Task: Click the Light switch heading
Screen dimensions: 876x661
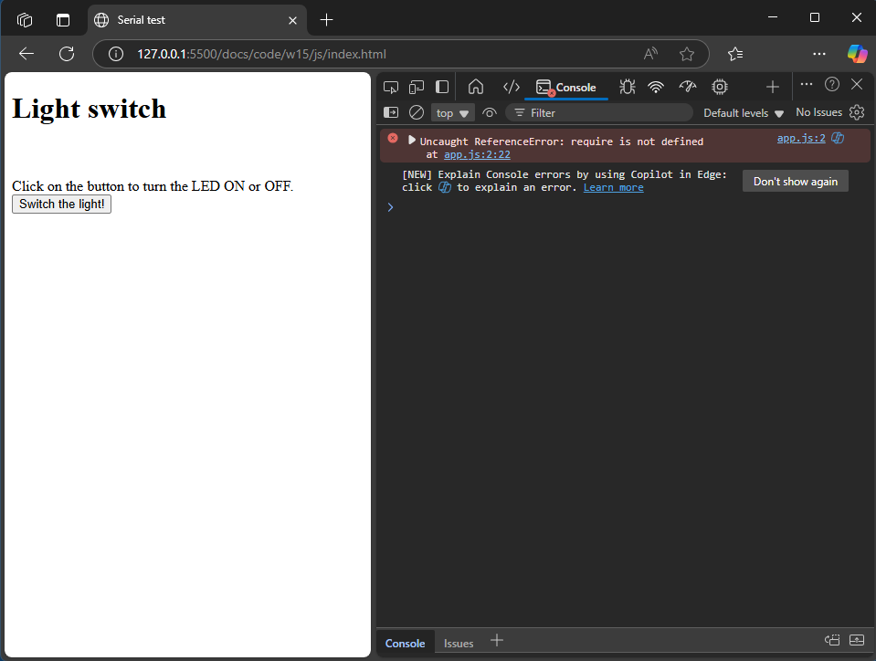Action: point(90,109)
